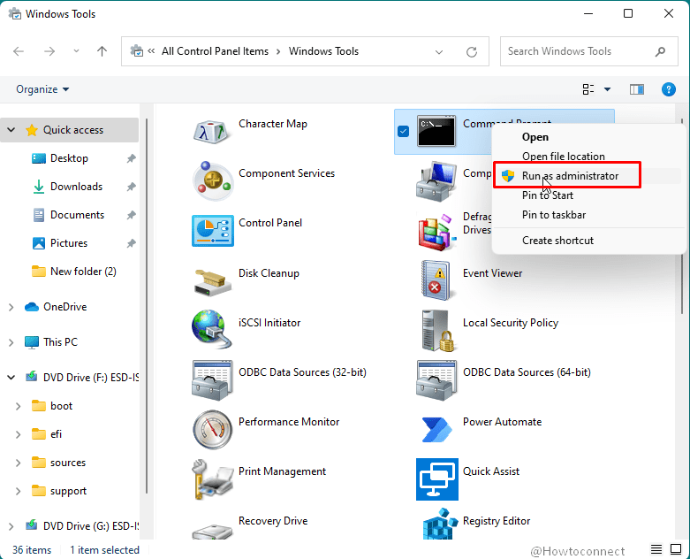Expand the boot folder node

click(x=18, y=406)
